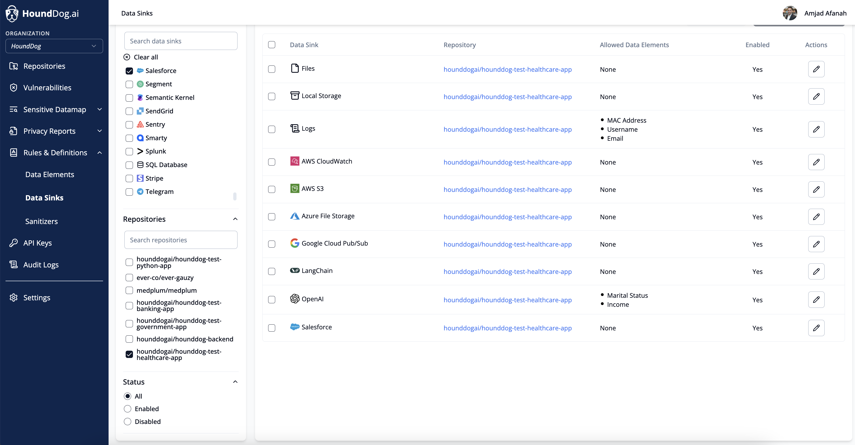
Task: Click the Clear all filters icon
Action: pos(127,57)
